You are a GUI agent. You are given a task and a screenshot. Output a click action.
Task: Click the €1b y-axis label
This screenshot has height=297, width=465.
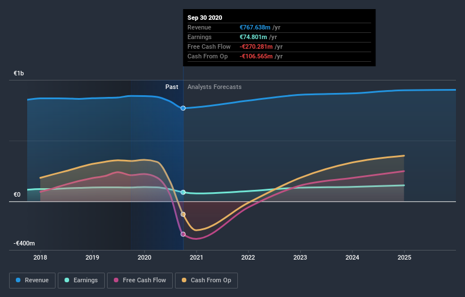click(x=19, y=73)
